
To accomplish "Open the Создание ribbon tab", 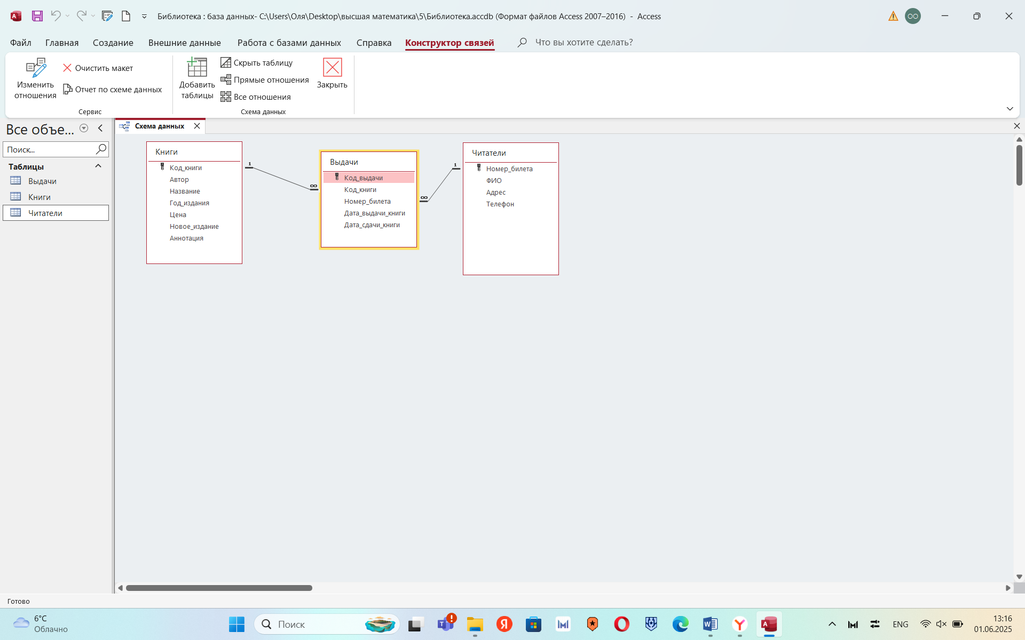I will click(113, 43).
